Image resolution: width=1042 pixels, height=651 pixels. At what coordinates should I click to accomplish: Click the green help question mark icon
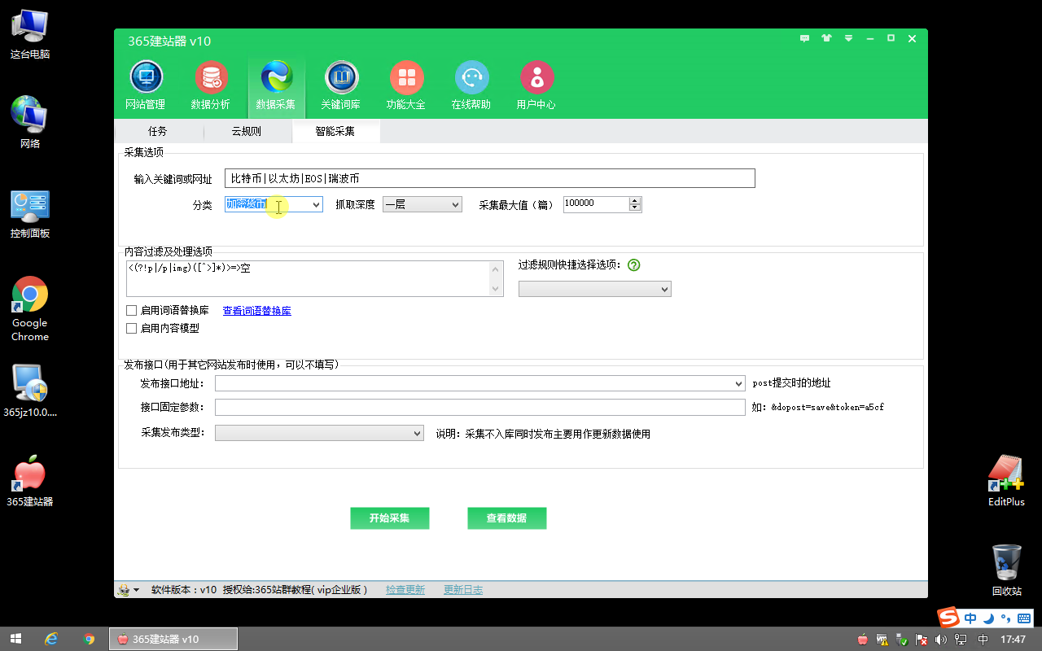pos(634,265)
